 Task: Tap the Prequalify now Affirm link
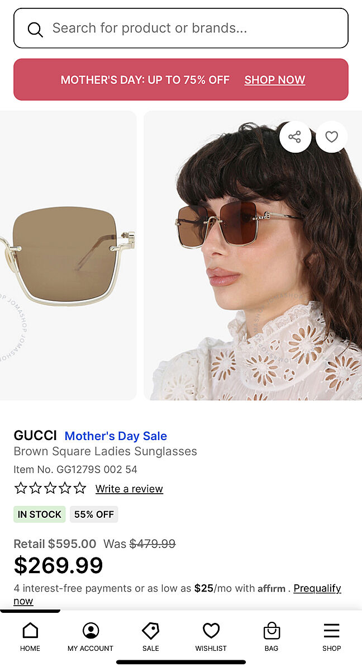[317, 588]
